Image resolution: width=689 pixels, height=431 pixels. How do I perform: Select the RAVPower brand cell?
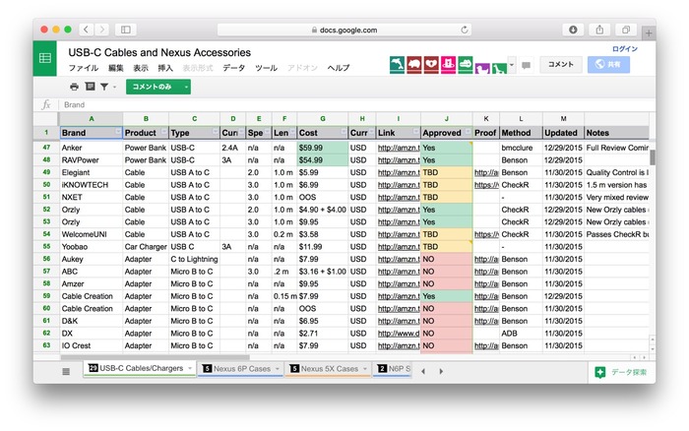pyautogui.click(x=91, y=160)
